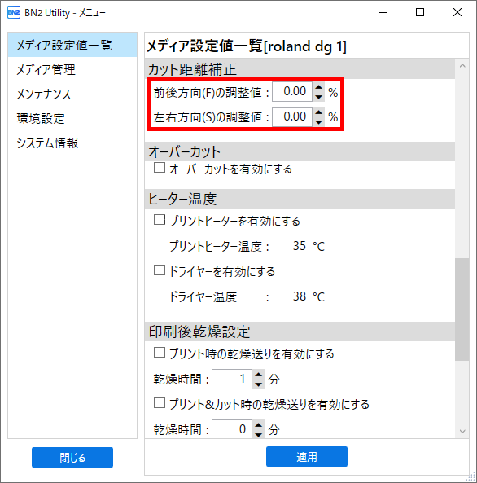
Task: Open システム情報 in the sidebar
Action: [x=72, y=143]
